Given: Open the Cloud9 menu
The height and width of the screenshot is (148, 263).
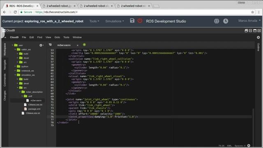Looking at the screenshot, I should [14, 37].
